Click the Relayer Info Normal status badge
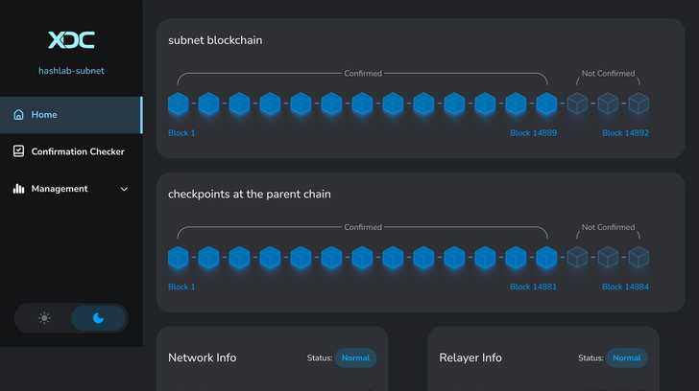 (626, 358)
